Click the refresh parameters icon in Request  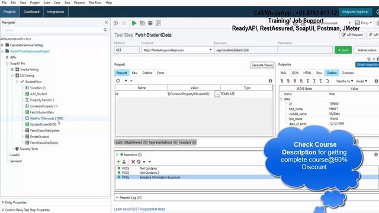[118, 80]
